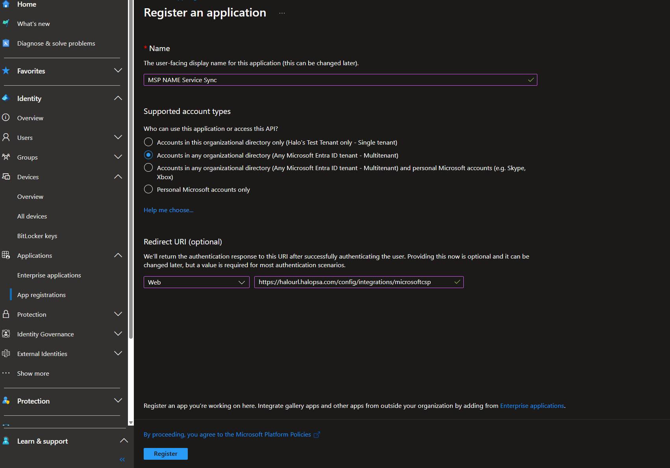
Task: Click the Help me choose link
Action: [x=168, y=210]
